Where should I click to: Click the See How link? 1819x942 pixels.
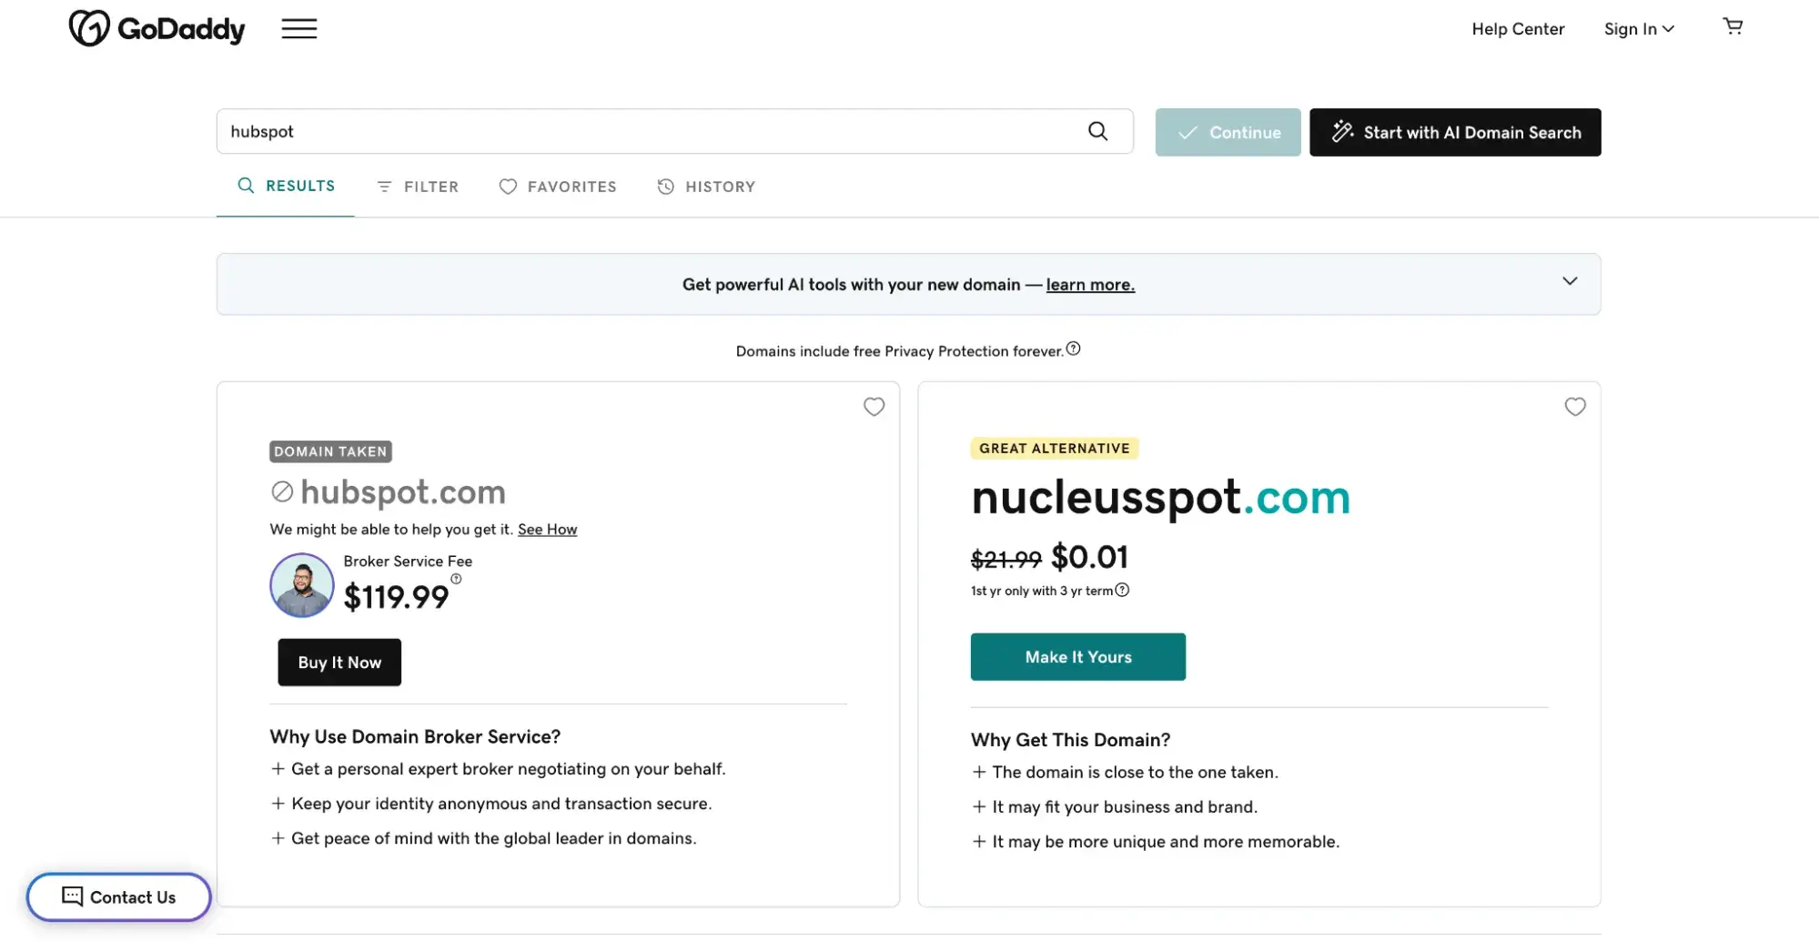click(x=547, y=530)
